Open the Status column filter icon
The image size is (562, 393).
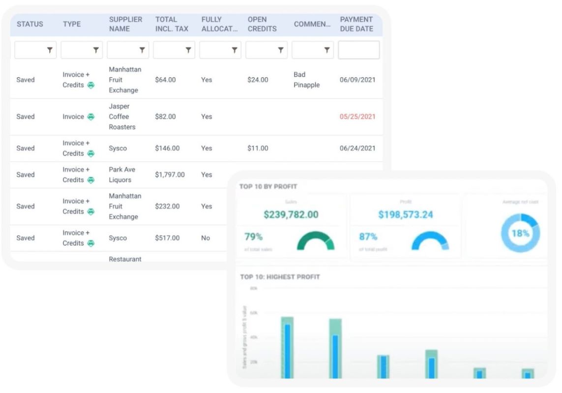coord(50,50)
